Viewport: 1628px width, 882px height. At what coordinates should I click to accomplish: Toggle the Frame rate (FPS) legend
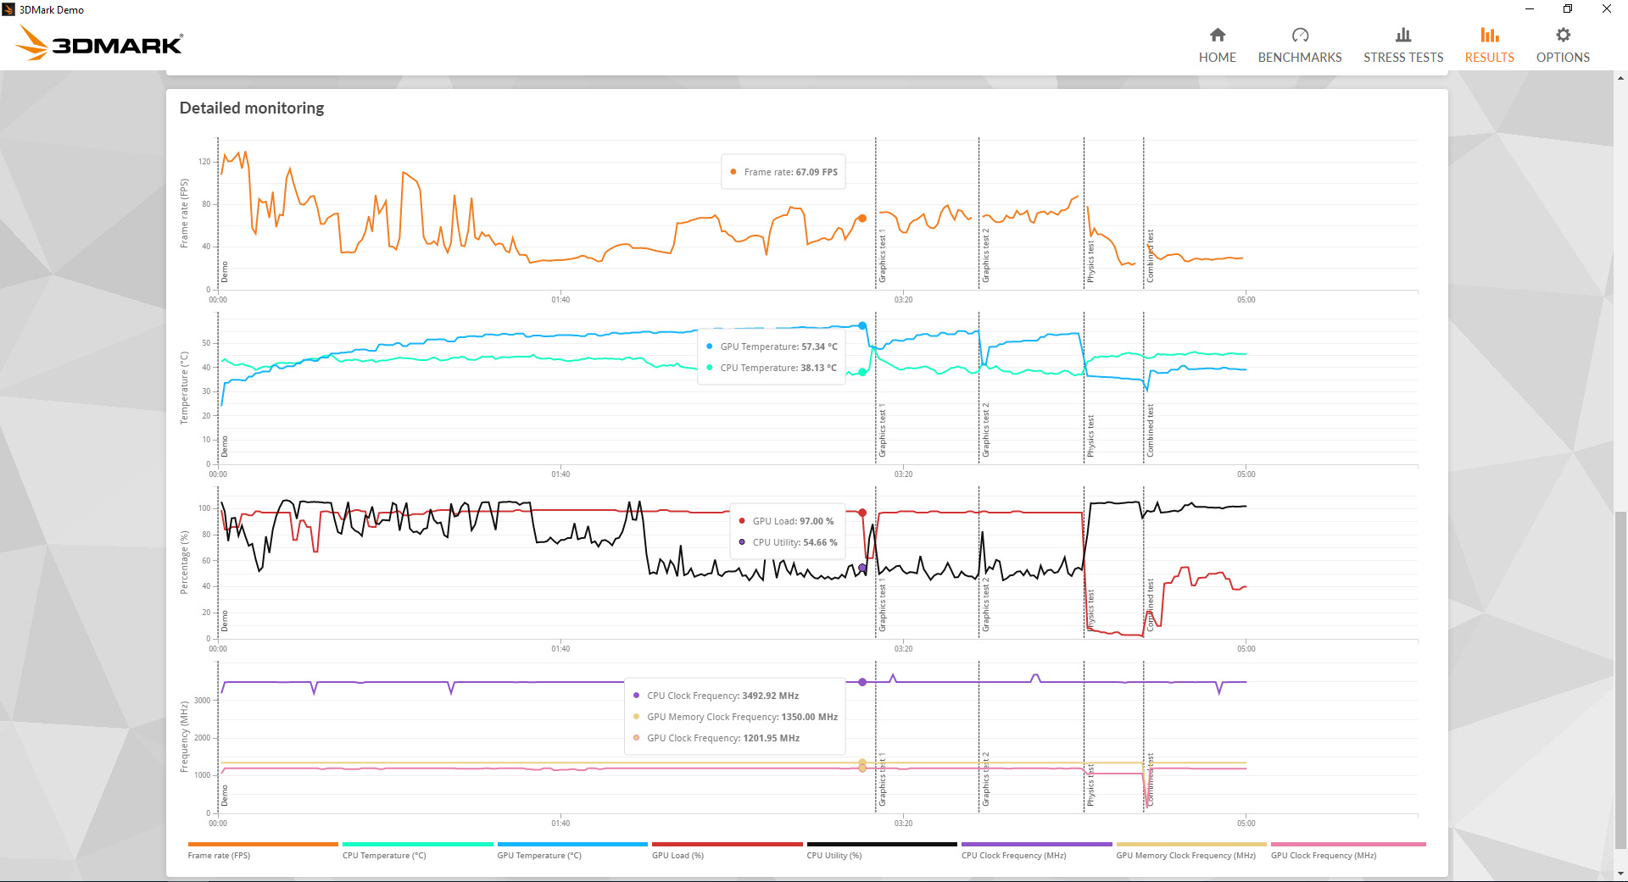click(262, 851)
